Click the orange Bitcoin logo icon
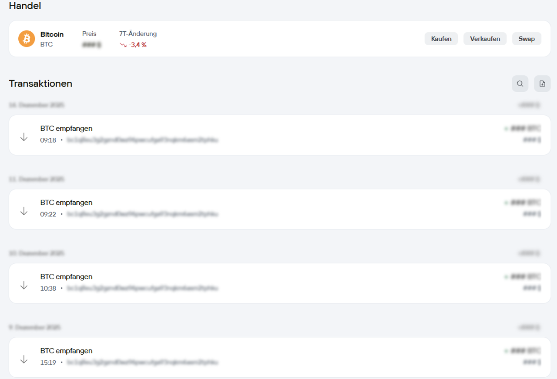 click(x=27, y=39)
